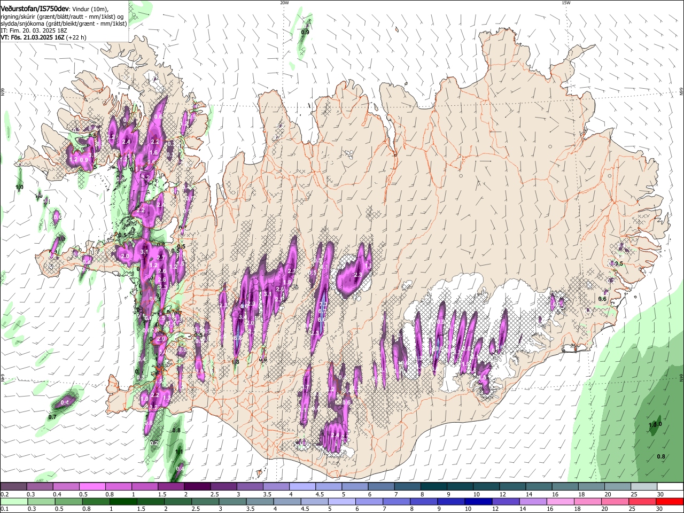
Task: Click the palest green swatch between 0.1 and 0.3 in the lower legend row
Action: click(13, 502)
